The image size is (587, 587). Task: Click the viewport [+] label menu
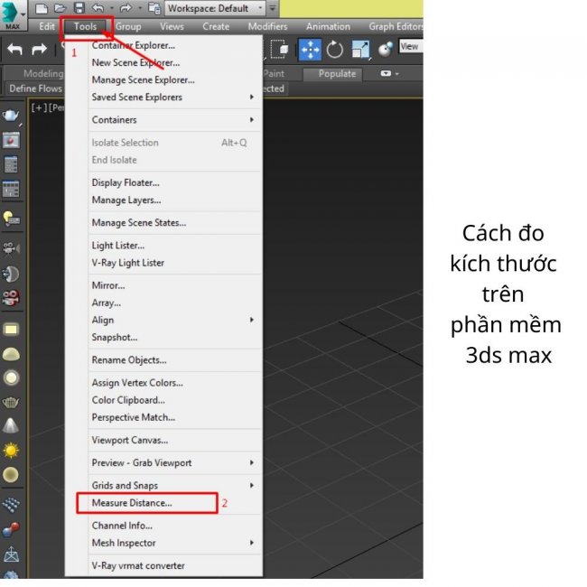point(36,107)
